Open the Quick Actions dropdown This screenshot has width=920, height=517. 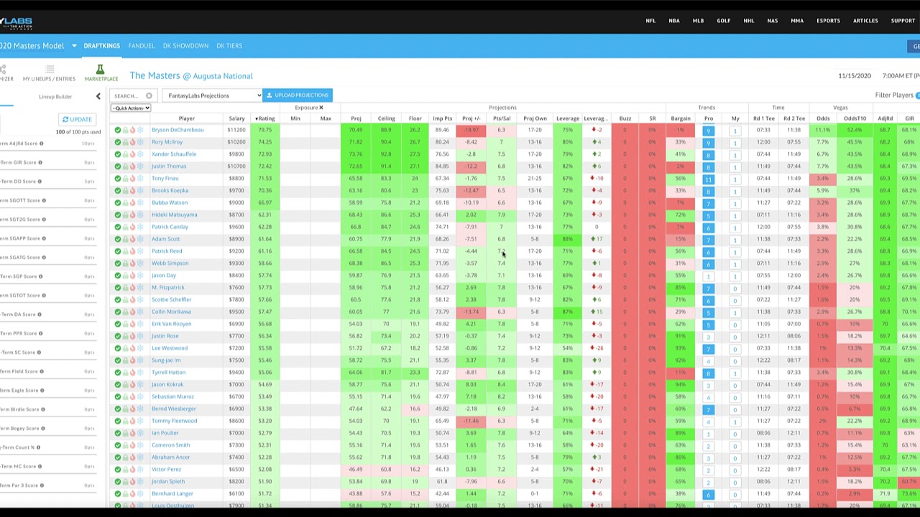131,108
